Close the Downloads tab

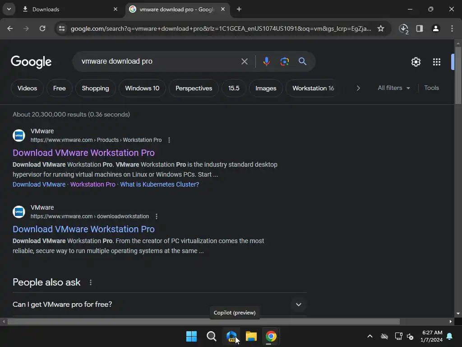coord(115,9)
